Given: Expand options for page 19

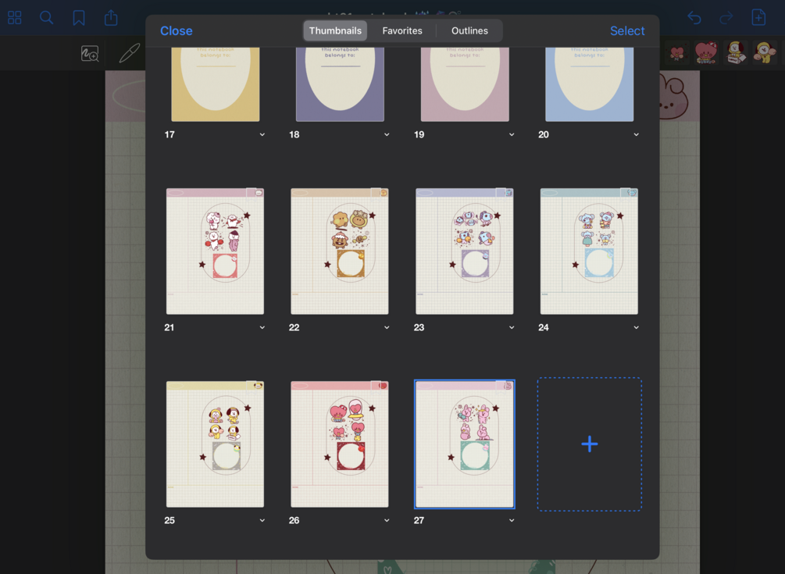Looking at the screenshot, I should click(512, 134).
